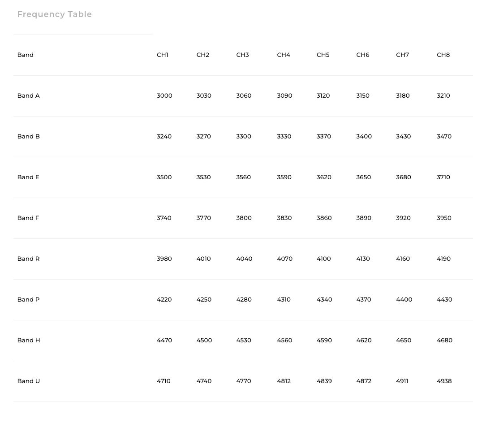Viewport: 499px width, 423px height.
Task: Click the Band P row label
Action: tap(29, 299)
